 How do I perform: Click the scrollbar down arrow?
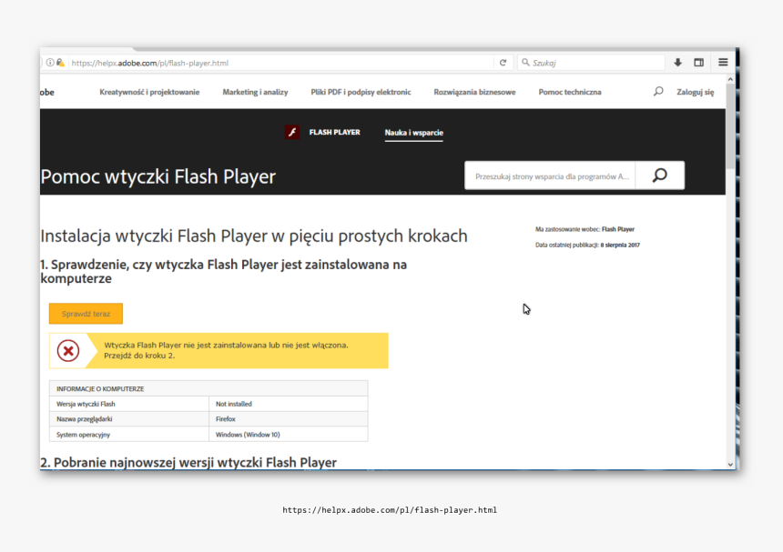[730, 464]
